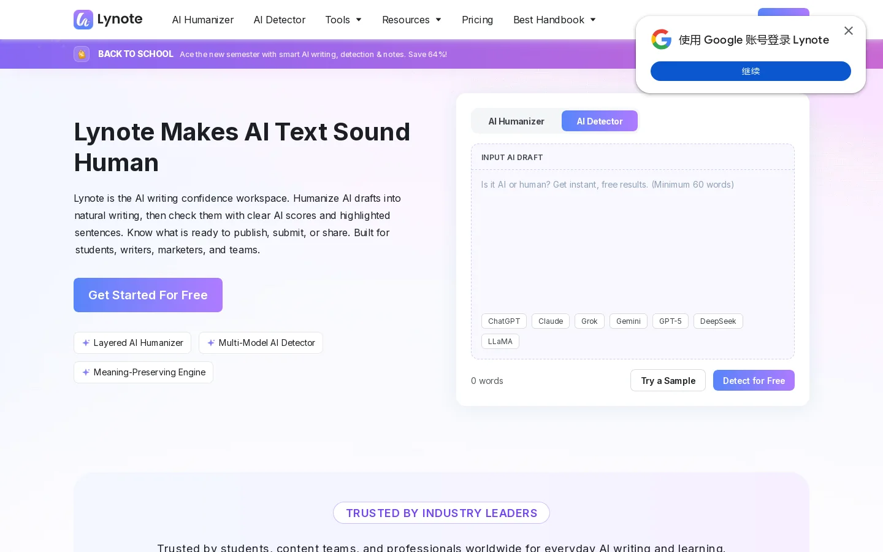Viewport: 883px width, 552px height.
Task: Close the Google sign-in popup
Action: coord(849,31)
